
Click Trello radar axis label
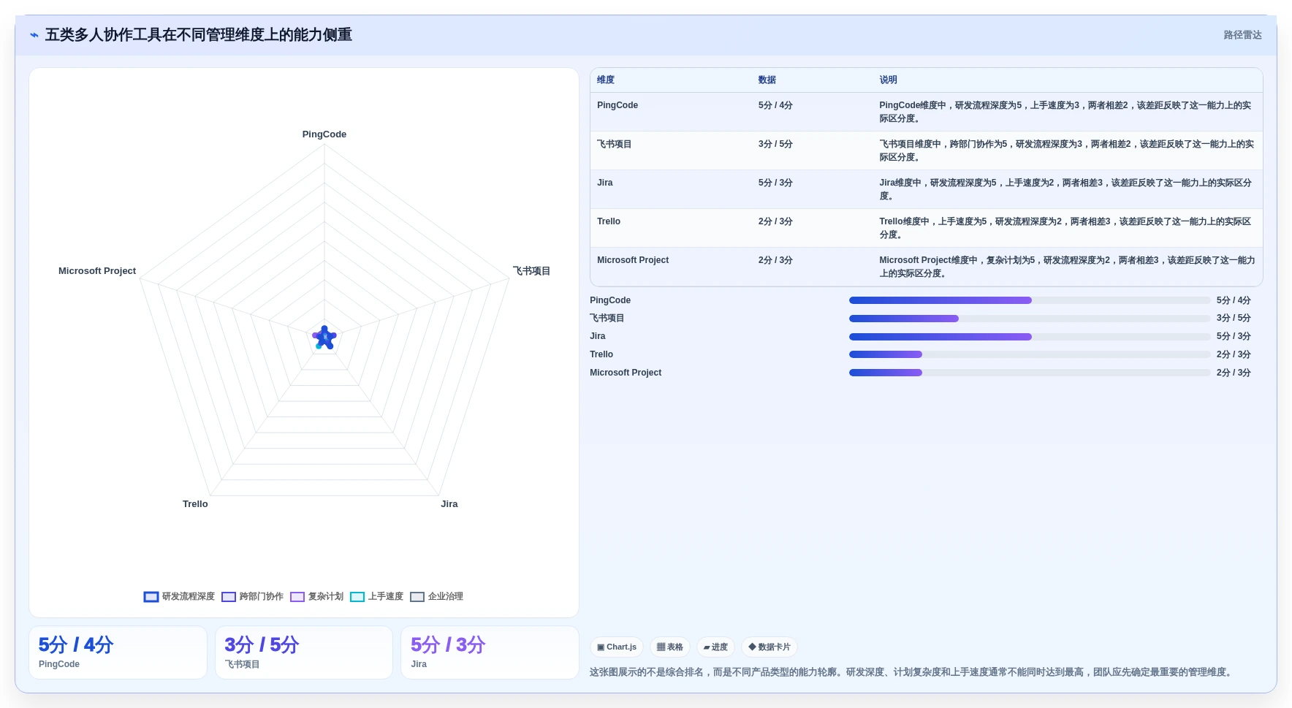tap(195, 504)
